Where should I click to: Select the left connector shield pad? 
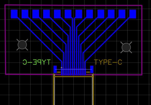(x=55, y=69)
